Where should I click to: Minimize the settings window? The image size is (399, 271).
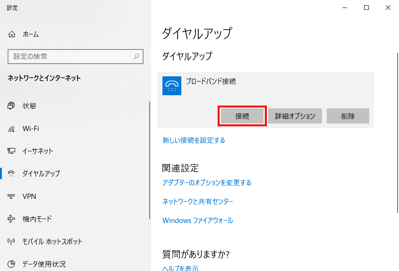click(x=345, y=8)
